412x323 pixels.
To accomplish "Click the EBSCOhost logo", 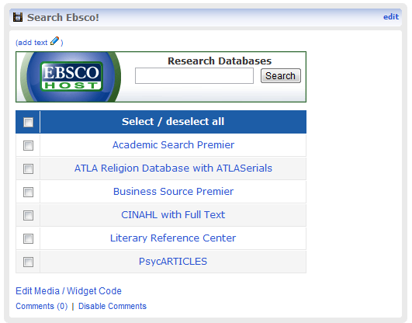I will tap(71, 77).
